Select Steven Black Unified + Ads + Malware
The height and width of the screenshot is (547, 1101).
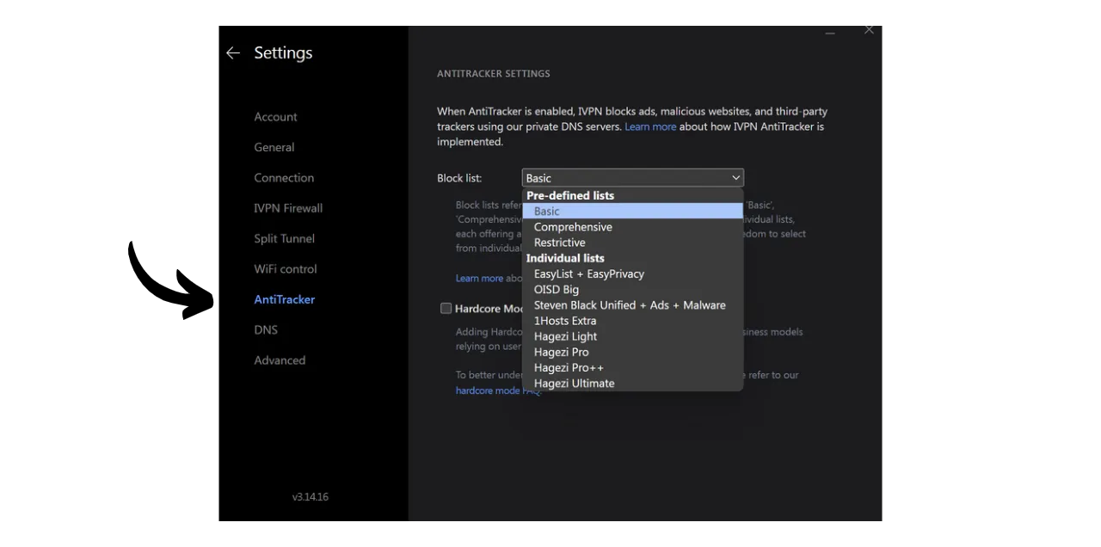click(633, 305)
